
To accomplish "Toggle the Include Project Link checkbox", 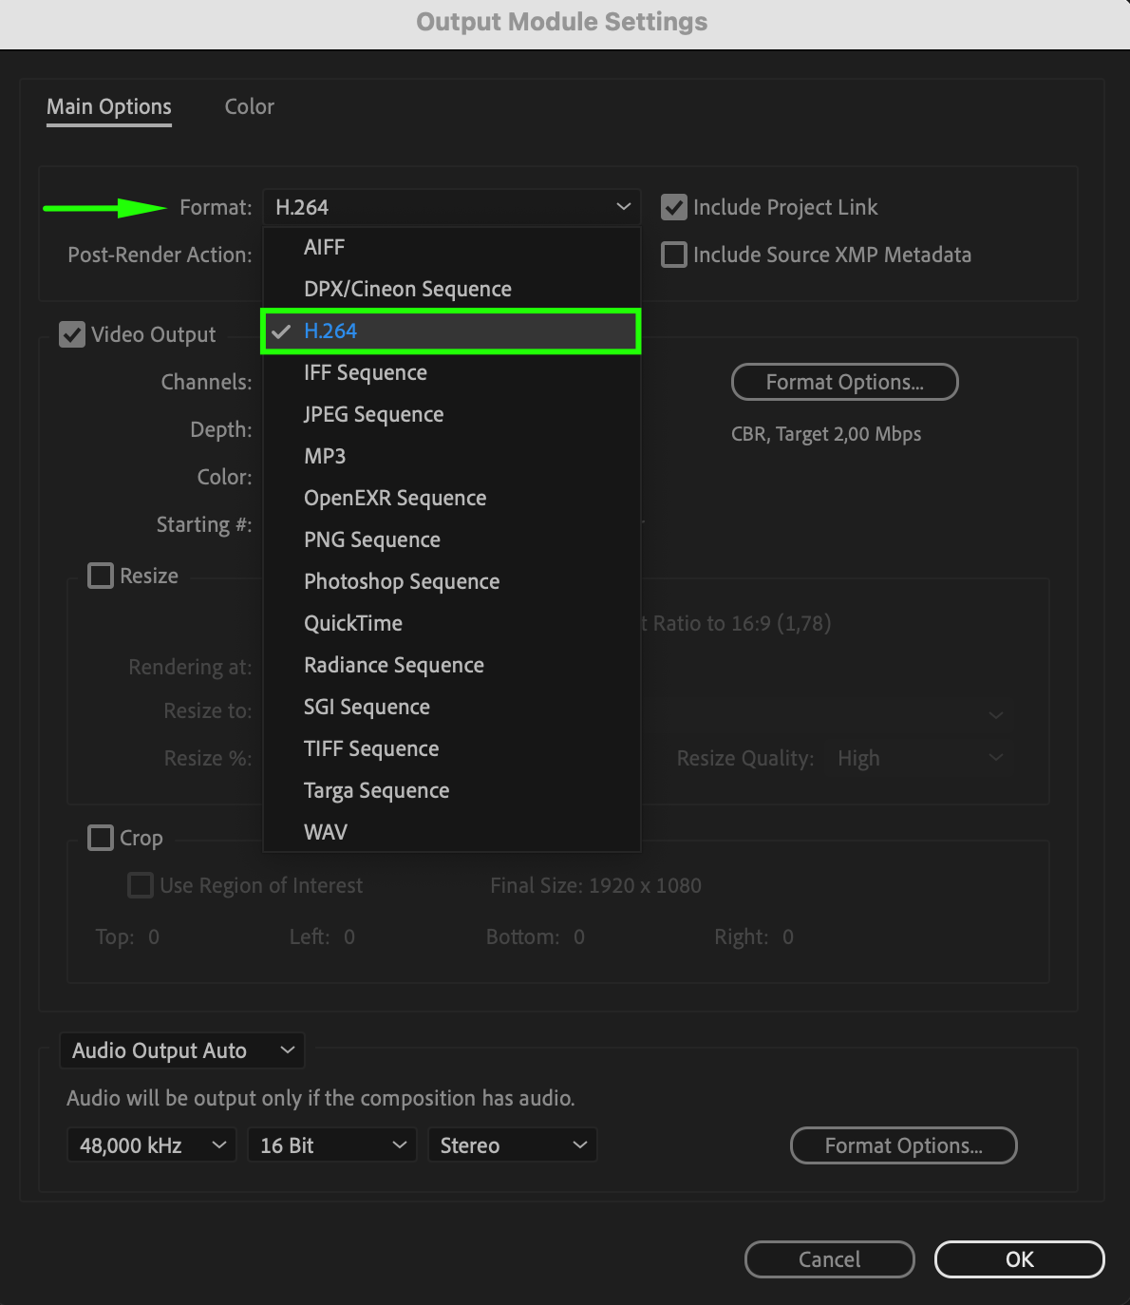I will coord(674,207).
